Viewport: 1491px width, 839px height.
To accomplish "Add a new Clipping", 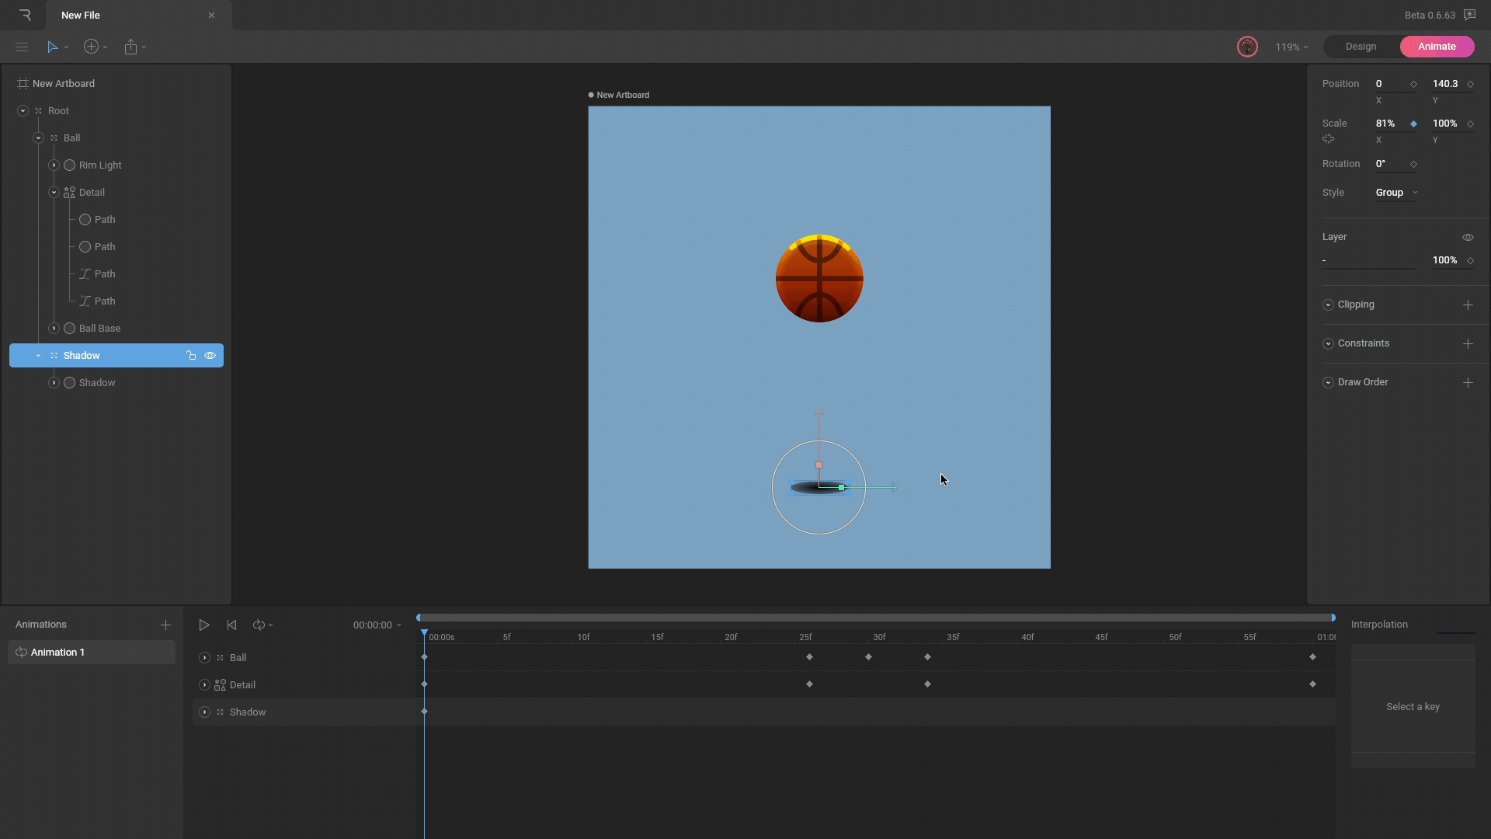I will pyautogui.click(x=1468, y=305).
